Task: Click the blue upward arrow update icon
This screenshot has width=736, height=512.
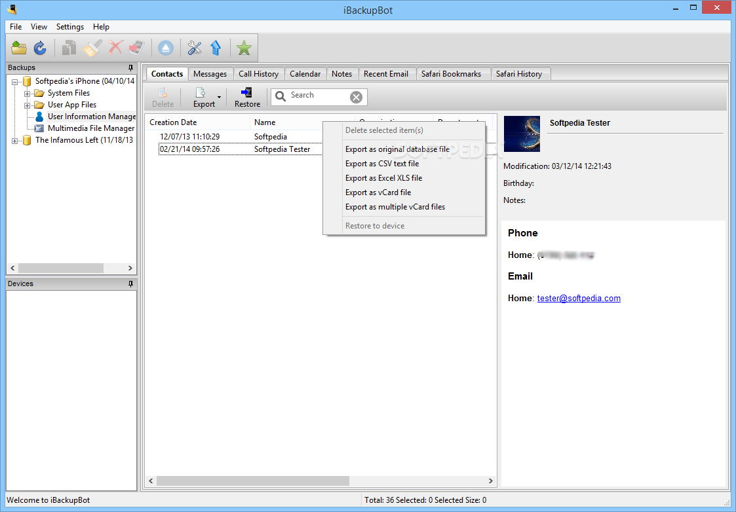Action: click(x=216, y=47)
